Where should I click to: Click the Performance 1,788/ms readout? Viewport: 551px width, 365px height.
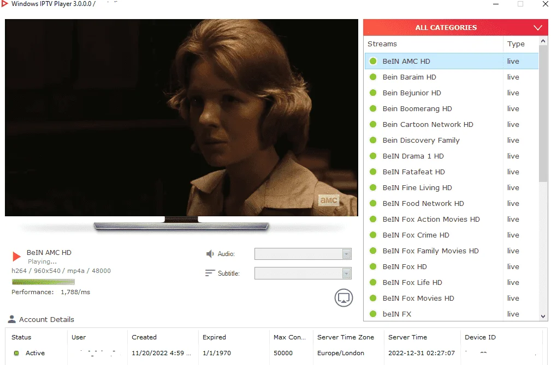(x=51, y=292)
